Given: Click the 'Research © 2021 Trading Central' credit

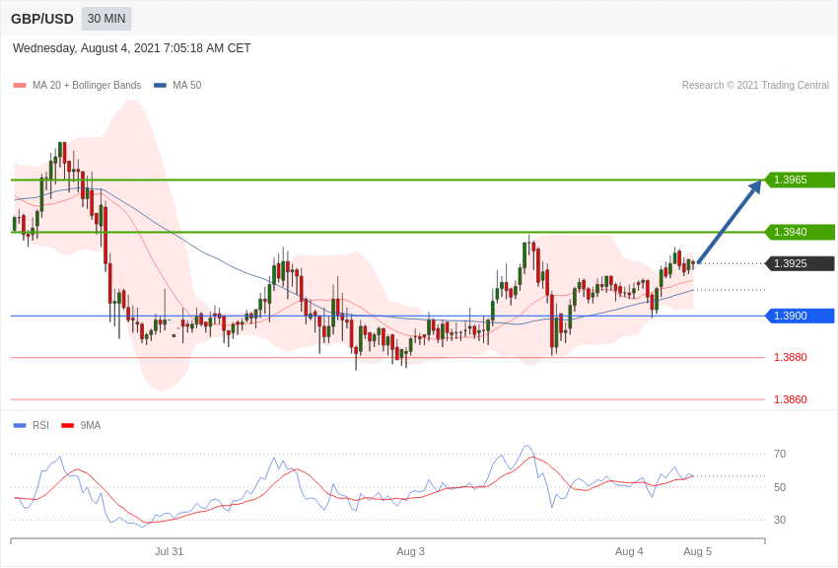Looking at the screenshot, I should click(755, 85).
